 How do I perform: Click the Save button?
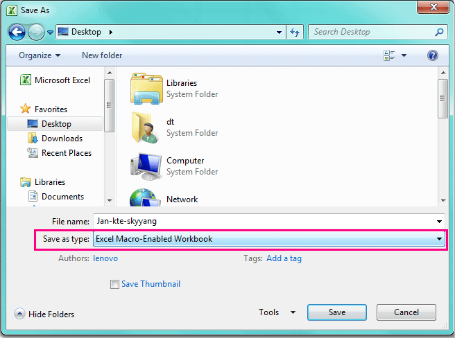[x=337, y=312]
